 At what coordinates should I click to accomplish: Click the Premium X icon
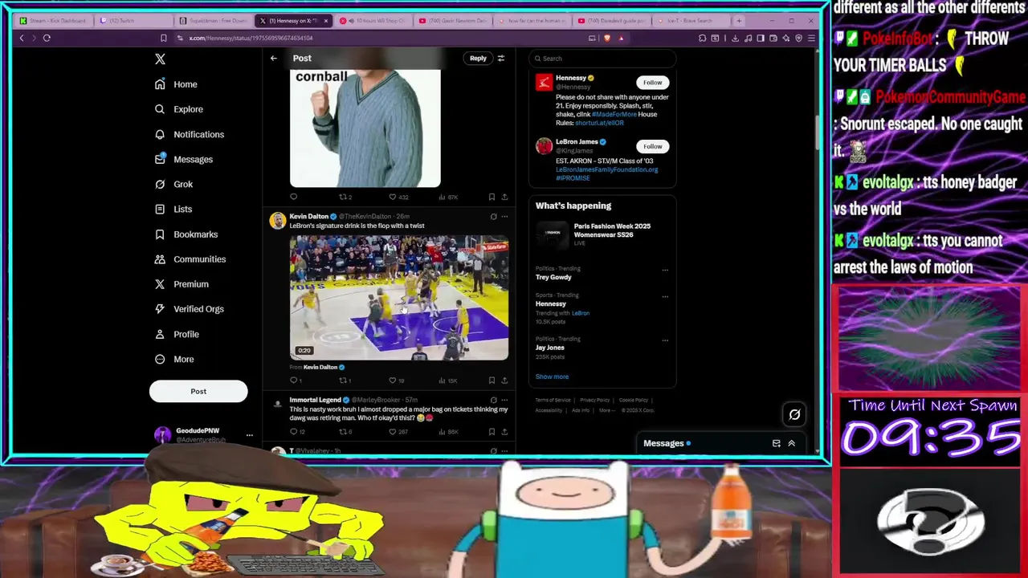[x=160, y=284]
